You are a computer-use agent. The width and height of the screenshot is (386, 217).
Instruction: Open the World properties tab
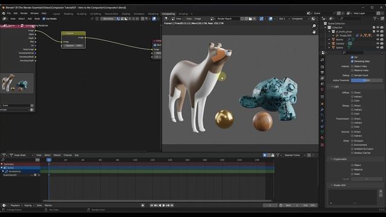[322, 90]
